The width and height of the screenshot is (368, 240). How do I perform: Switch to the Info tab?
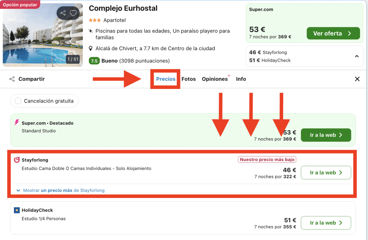click(241, 79)
